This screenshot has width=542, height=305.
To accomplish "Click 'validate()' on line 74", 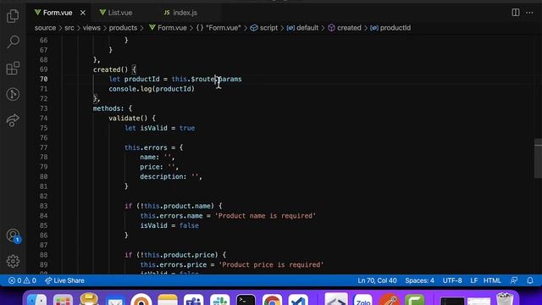I will point(128,118).
